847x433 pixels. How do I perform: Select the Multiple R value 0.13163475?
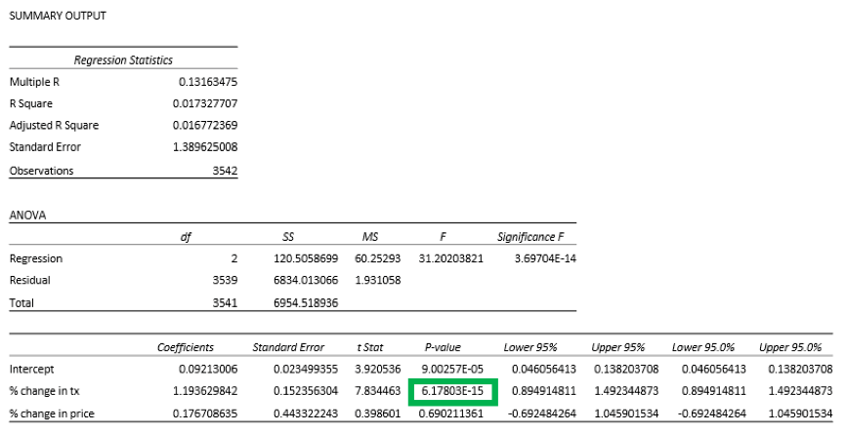coord(208,82)
